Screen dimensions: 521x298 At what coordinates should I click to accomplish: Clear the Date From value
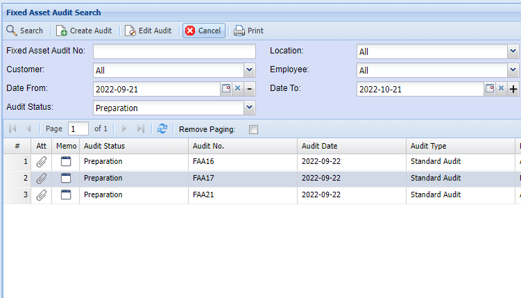coord(237,89)
